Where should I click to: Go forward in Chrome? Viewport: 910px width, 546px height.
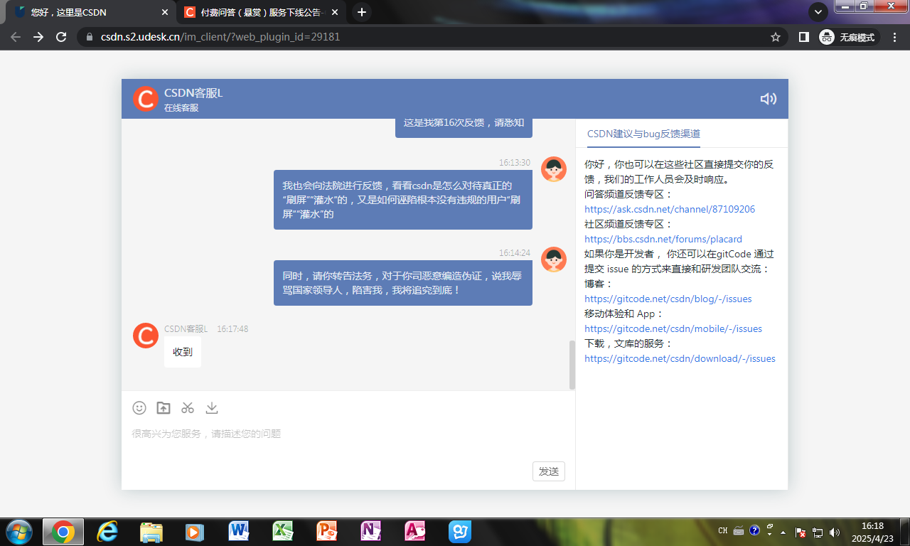pyautogui.click(x=38, y=37)
